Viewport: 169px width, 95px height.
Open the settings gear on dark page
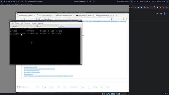coord(157,13)
